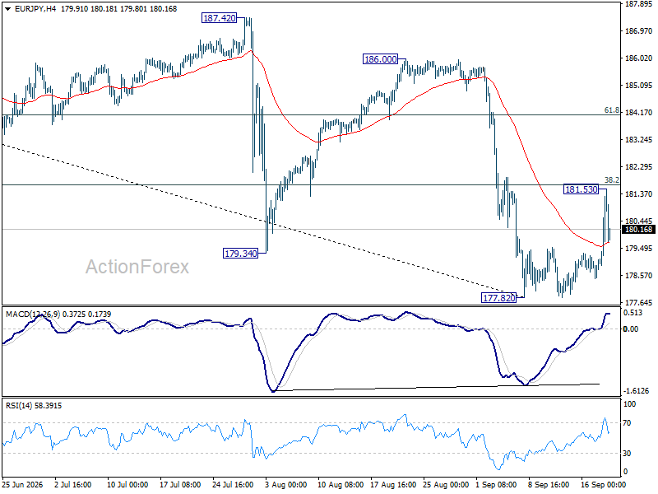
Task: Click the 3 Aug 00:00 time marker
Action: [x=285, y=484]
